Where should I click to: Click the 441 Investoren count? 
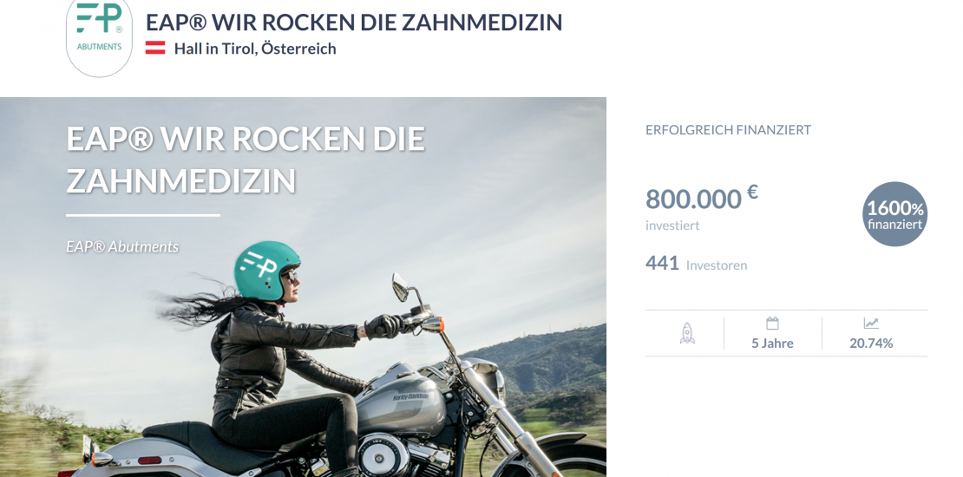697,265
